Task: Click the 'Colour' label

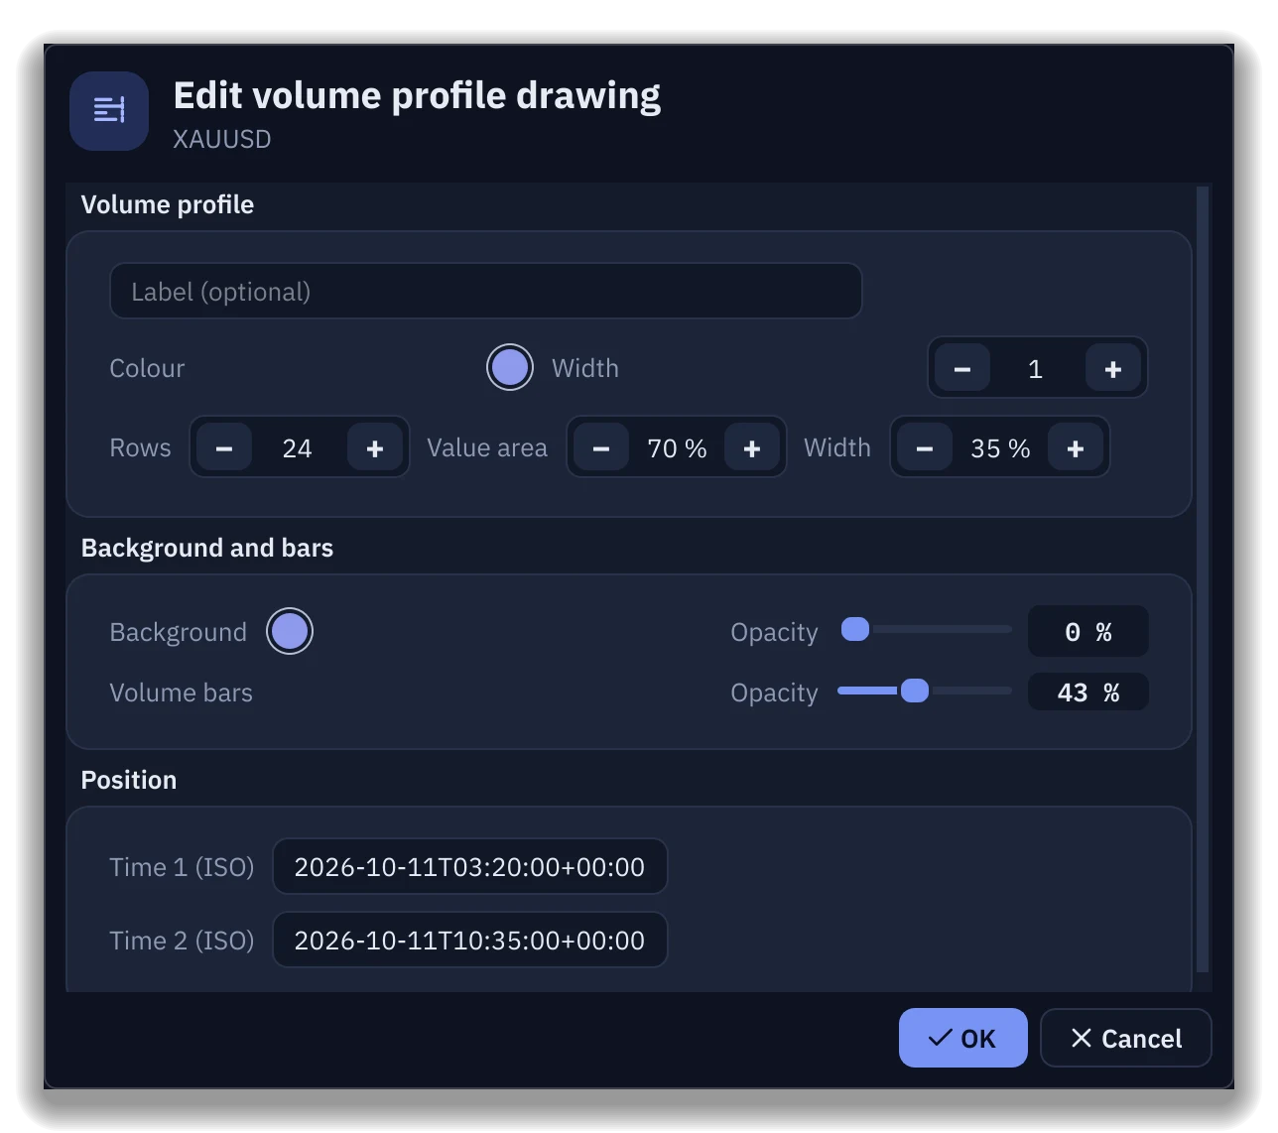Action: click(x=147, y=368)
